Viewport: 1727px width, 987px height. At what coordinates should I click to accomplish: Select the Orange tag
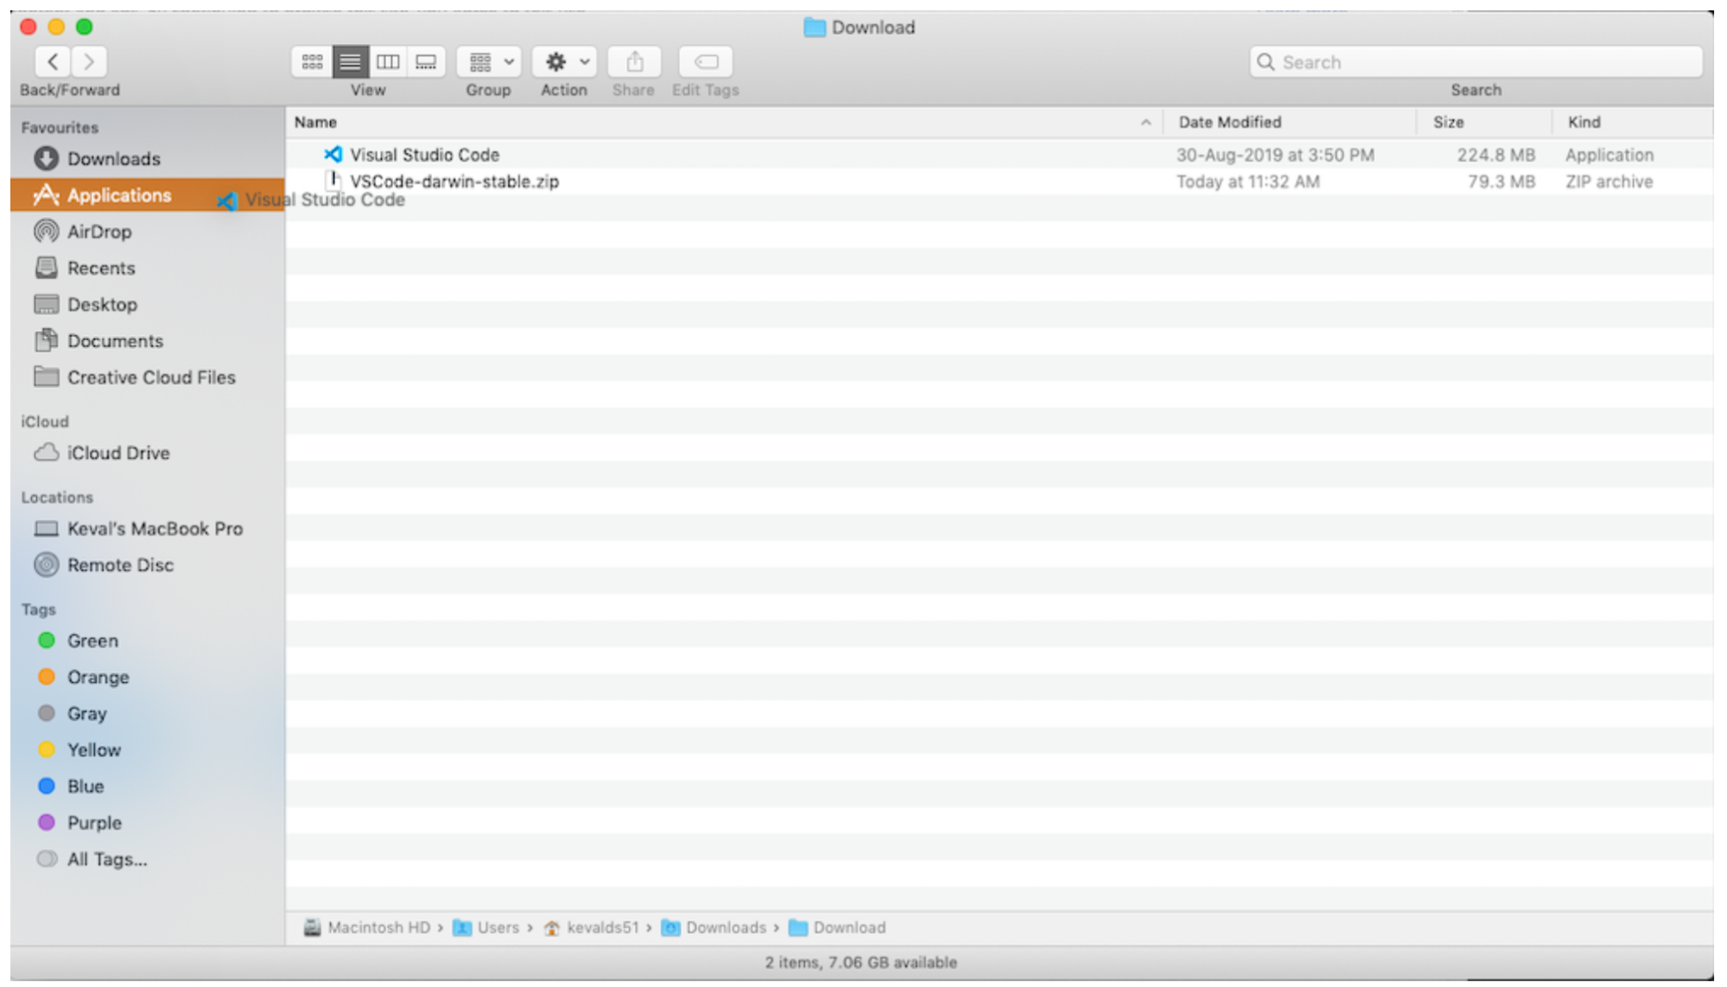(148, 677)
